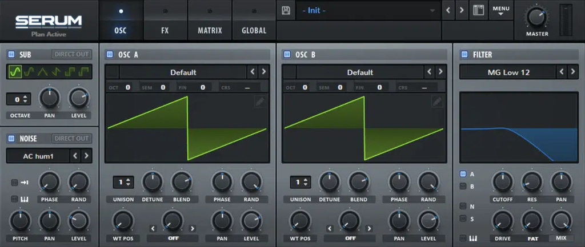Screen dimensions: 585x247
Task: Click the MASTER volume knob
Action: [537, 17]
